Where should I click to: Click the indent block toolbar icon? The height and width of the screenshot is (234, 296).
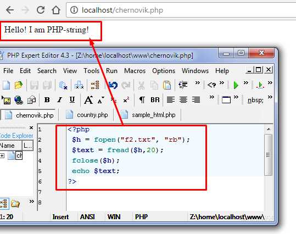183,85
